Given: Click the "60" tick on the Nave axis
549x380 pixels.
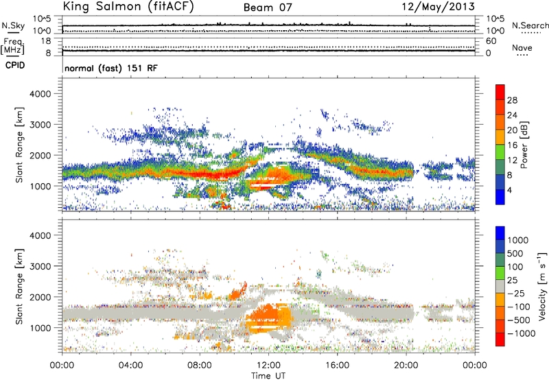Looking at the screenshot, I should (491, 41).
